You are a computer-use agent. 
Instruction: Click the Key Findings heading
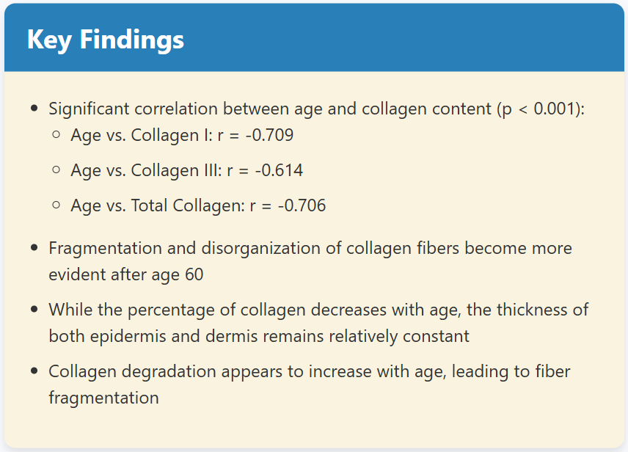(x=106, y=40)
